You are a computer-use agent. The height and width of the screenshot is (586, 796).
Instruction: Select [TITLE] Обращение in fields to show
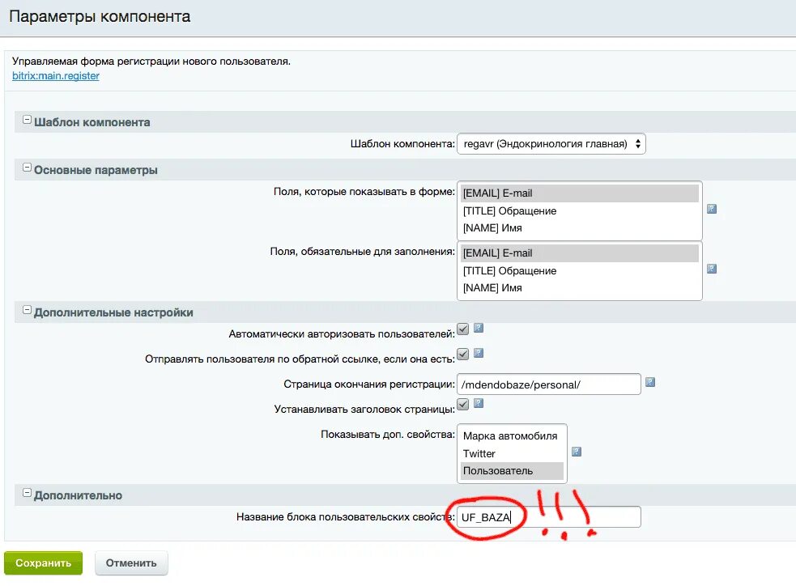coord(579,211)
